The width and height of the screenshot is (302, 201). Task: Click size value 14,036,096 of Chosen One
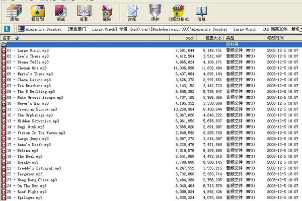tap(184, 68)
